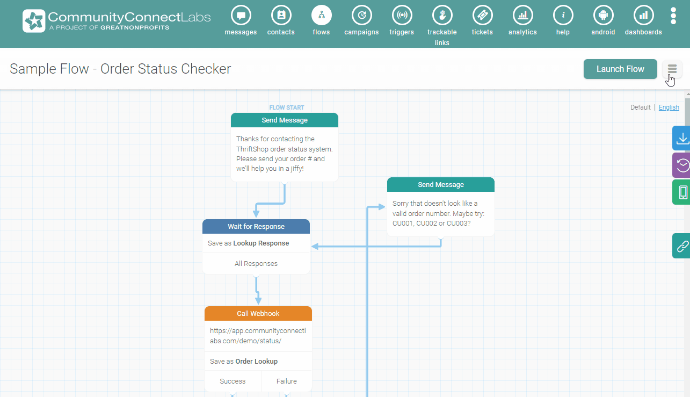
Task: Open the analytics icon
Action: click(522, 15)
